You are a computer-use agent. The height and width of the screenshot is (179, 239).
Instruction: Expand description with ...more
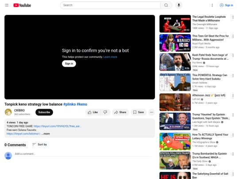click(46, 133)
